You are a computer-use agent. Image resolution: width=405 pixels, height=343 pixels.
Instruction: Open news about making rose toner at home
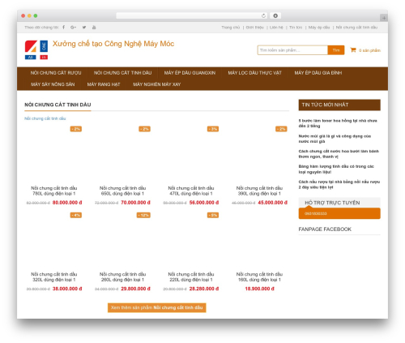coord(338,123)
